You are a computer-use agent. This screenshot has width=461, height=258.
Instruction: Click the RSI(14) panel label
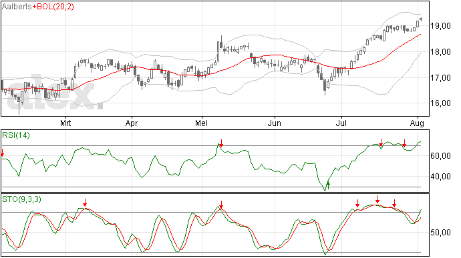16,135
